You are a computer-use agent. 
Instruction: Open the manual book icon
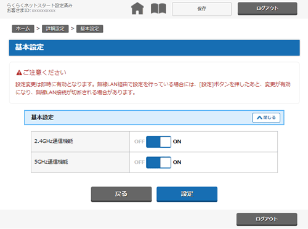click(158, 9)
